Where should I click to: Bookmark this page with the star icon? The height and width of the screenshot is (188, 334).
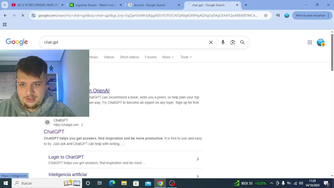[266, 15]
